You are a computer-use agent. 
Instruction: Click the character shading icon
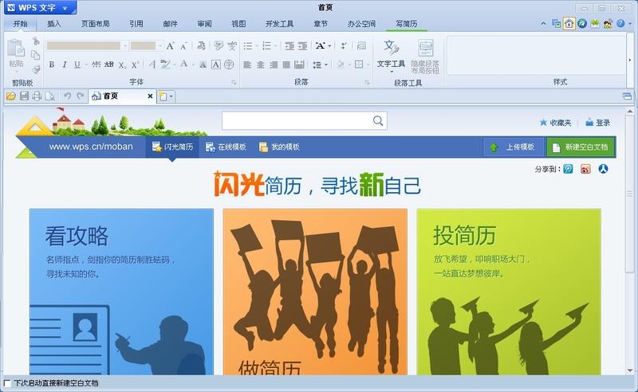pyautogui.click(x=203, y=65)
